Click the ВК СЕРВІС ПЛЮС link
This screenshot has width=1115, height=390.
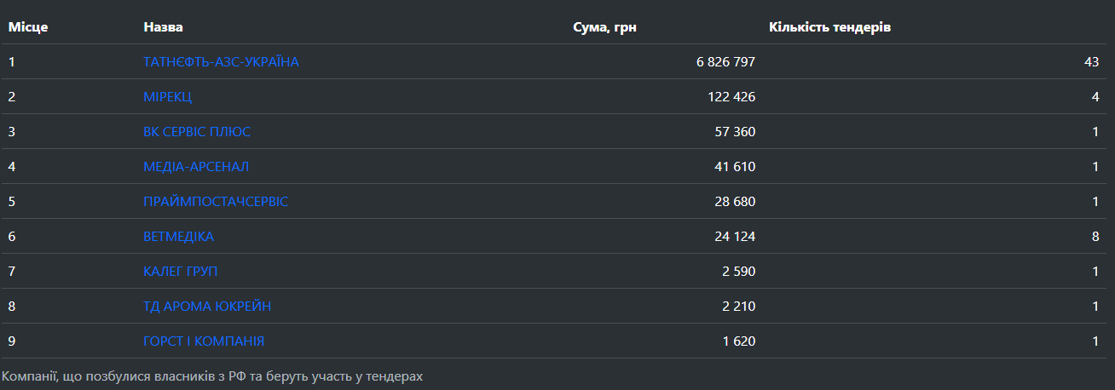point(197,132)
